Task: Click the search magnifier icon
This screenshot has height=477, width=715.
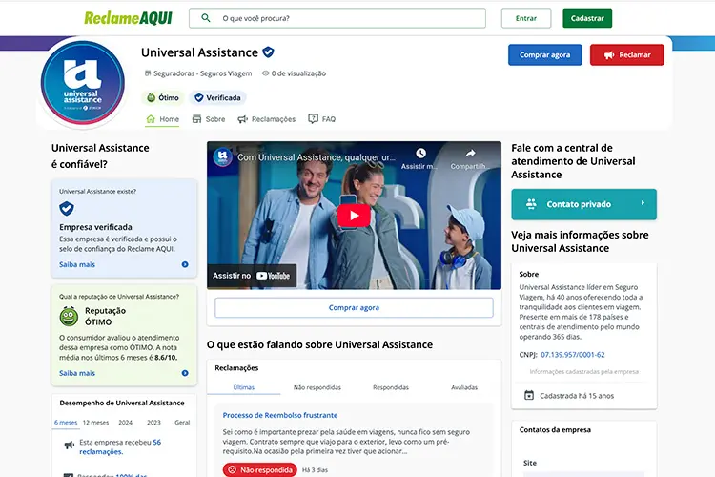Action: coord(206,18)
